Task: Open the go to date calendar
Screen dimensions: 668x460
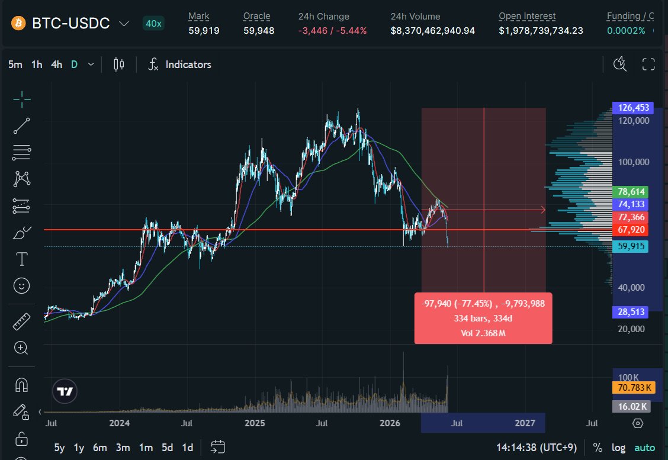Action: (x=218, y=447)
